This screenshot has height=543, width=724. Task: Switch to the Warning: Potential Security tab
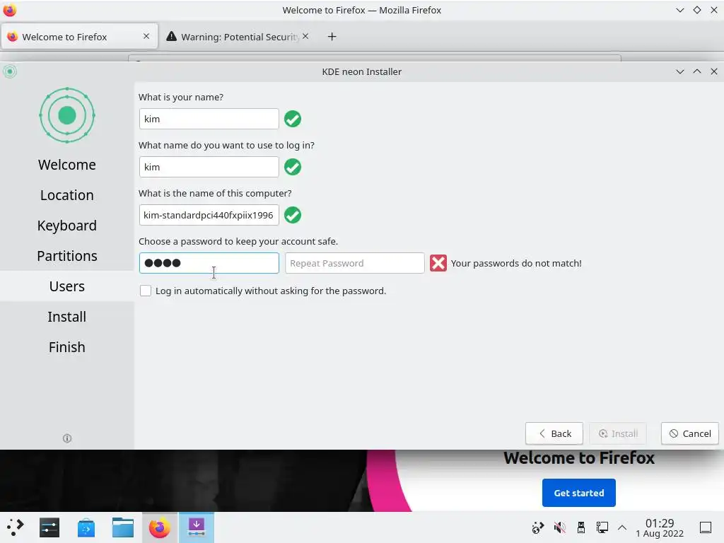click(x=239, y=37)
